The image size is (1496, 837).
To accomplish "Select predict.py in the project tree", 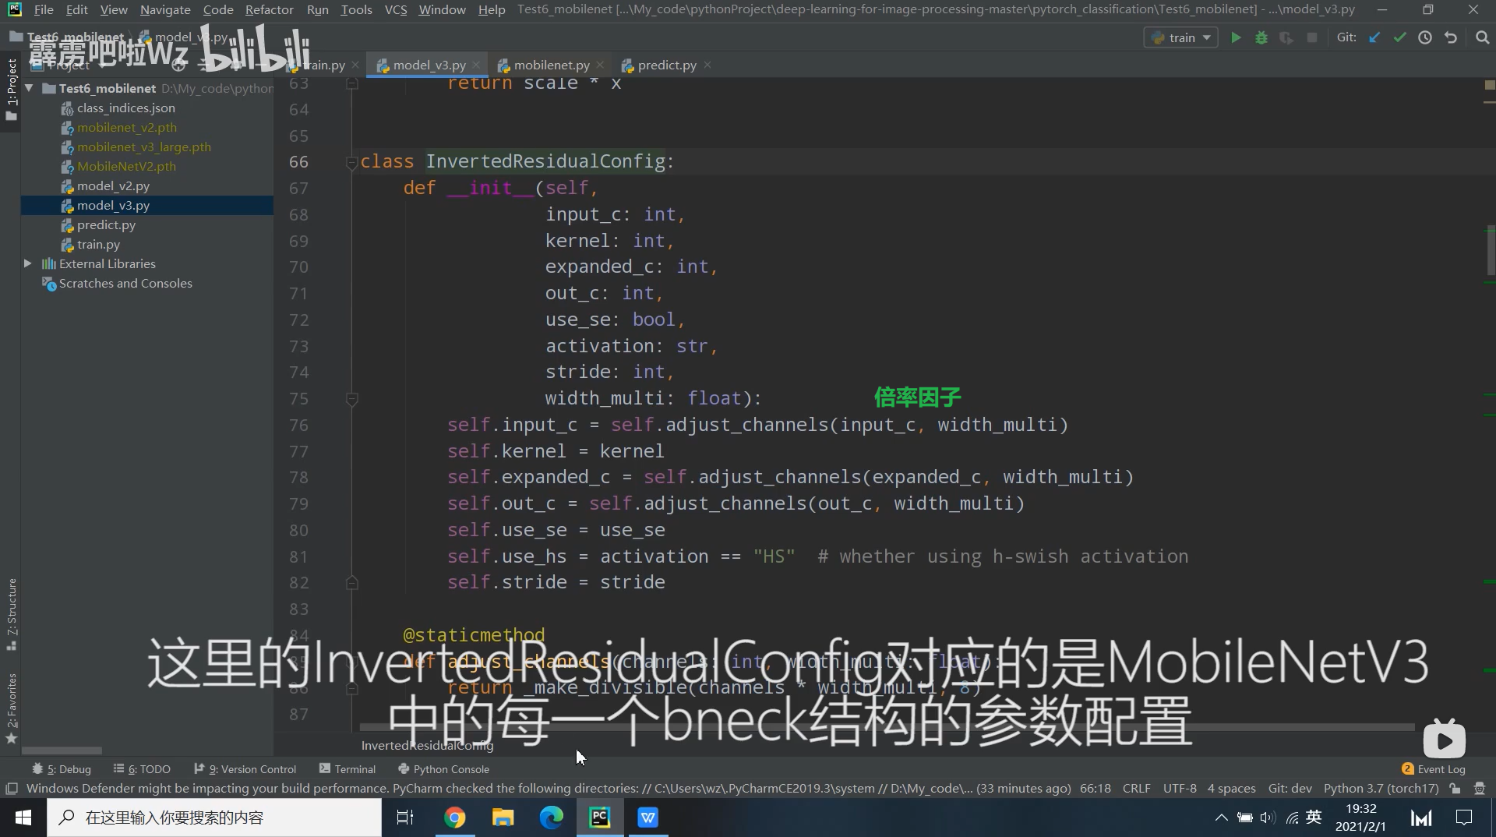I will point(106,225).
